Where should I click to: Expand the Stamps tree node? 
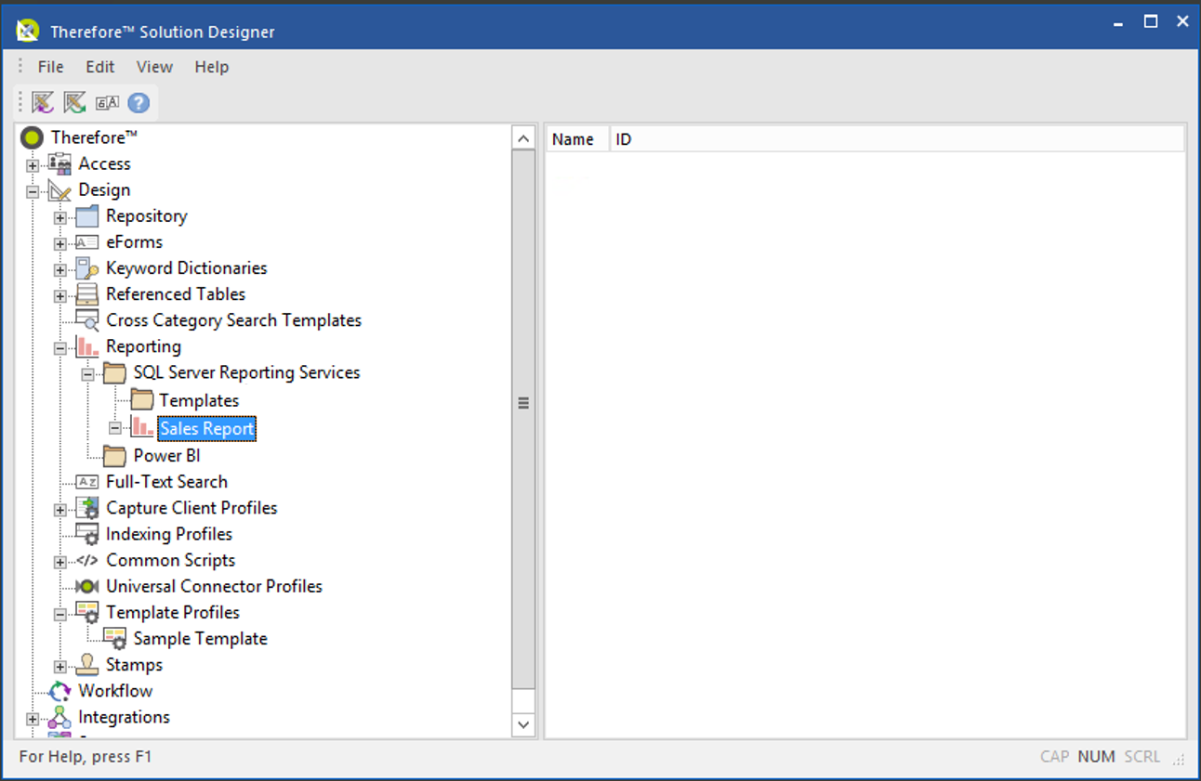[59, 665]
